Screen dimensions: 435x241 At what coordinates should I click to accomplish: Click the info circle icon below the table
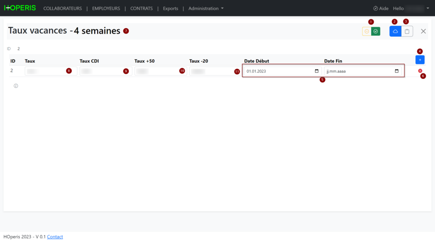(x=16, y=86)
